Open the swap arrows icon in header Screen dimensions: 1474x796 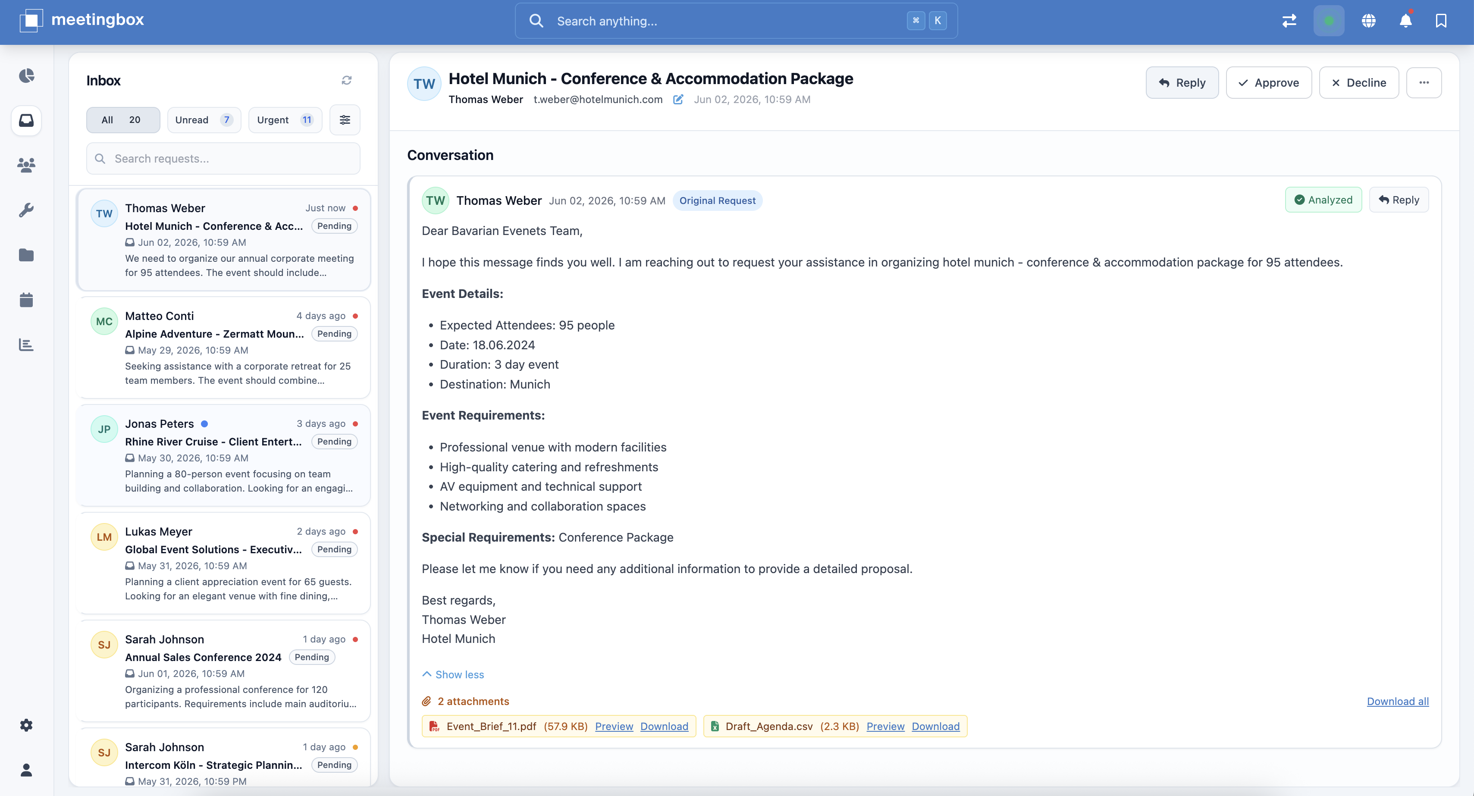click(1289, 21)
